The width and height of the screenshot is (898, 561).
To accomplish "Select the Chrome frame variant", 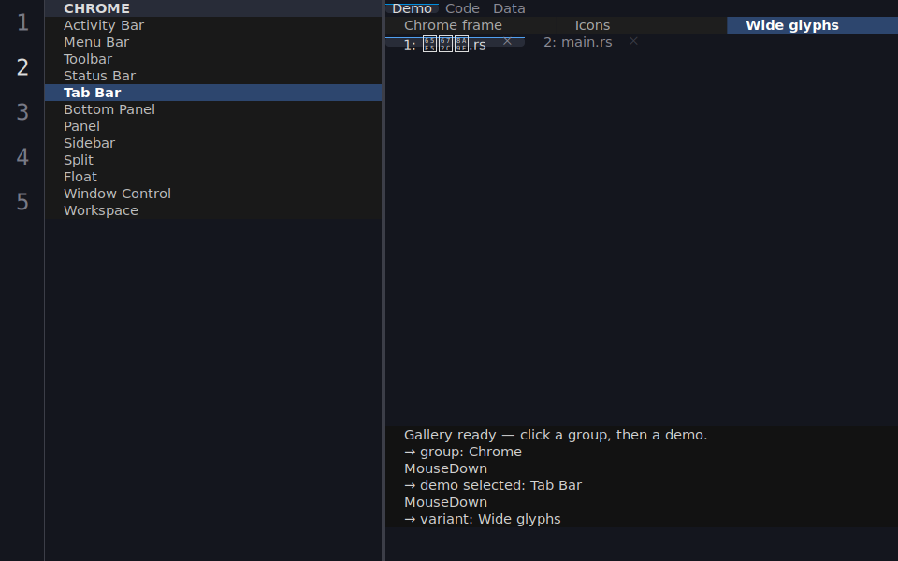I will (471, 25).
